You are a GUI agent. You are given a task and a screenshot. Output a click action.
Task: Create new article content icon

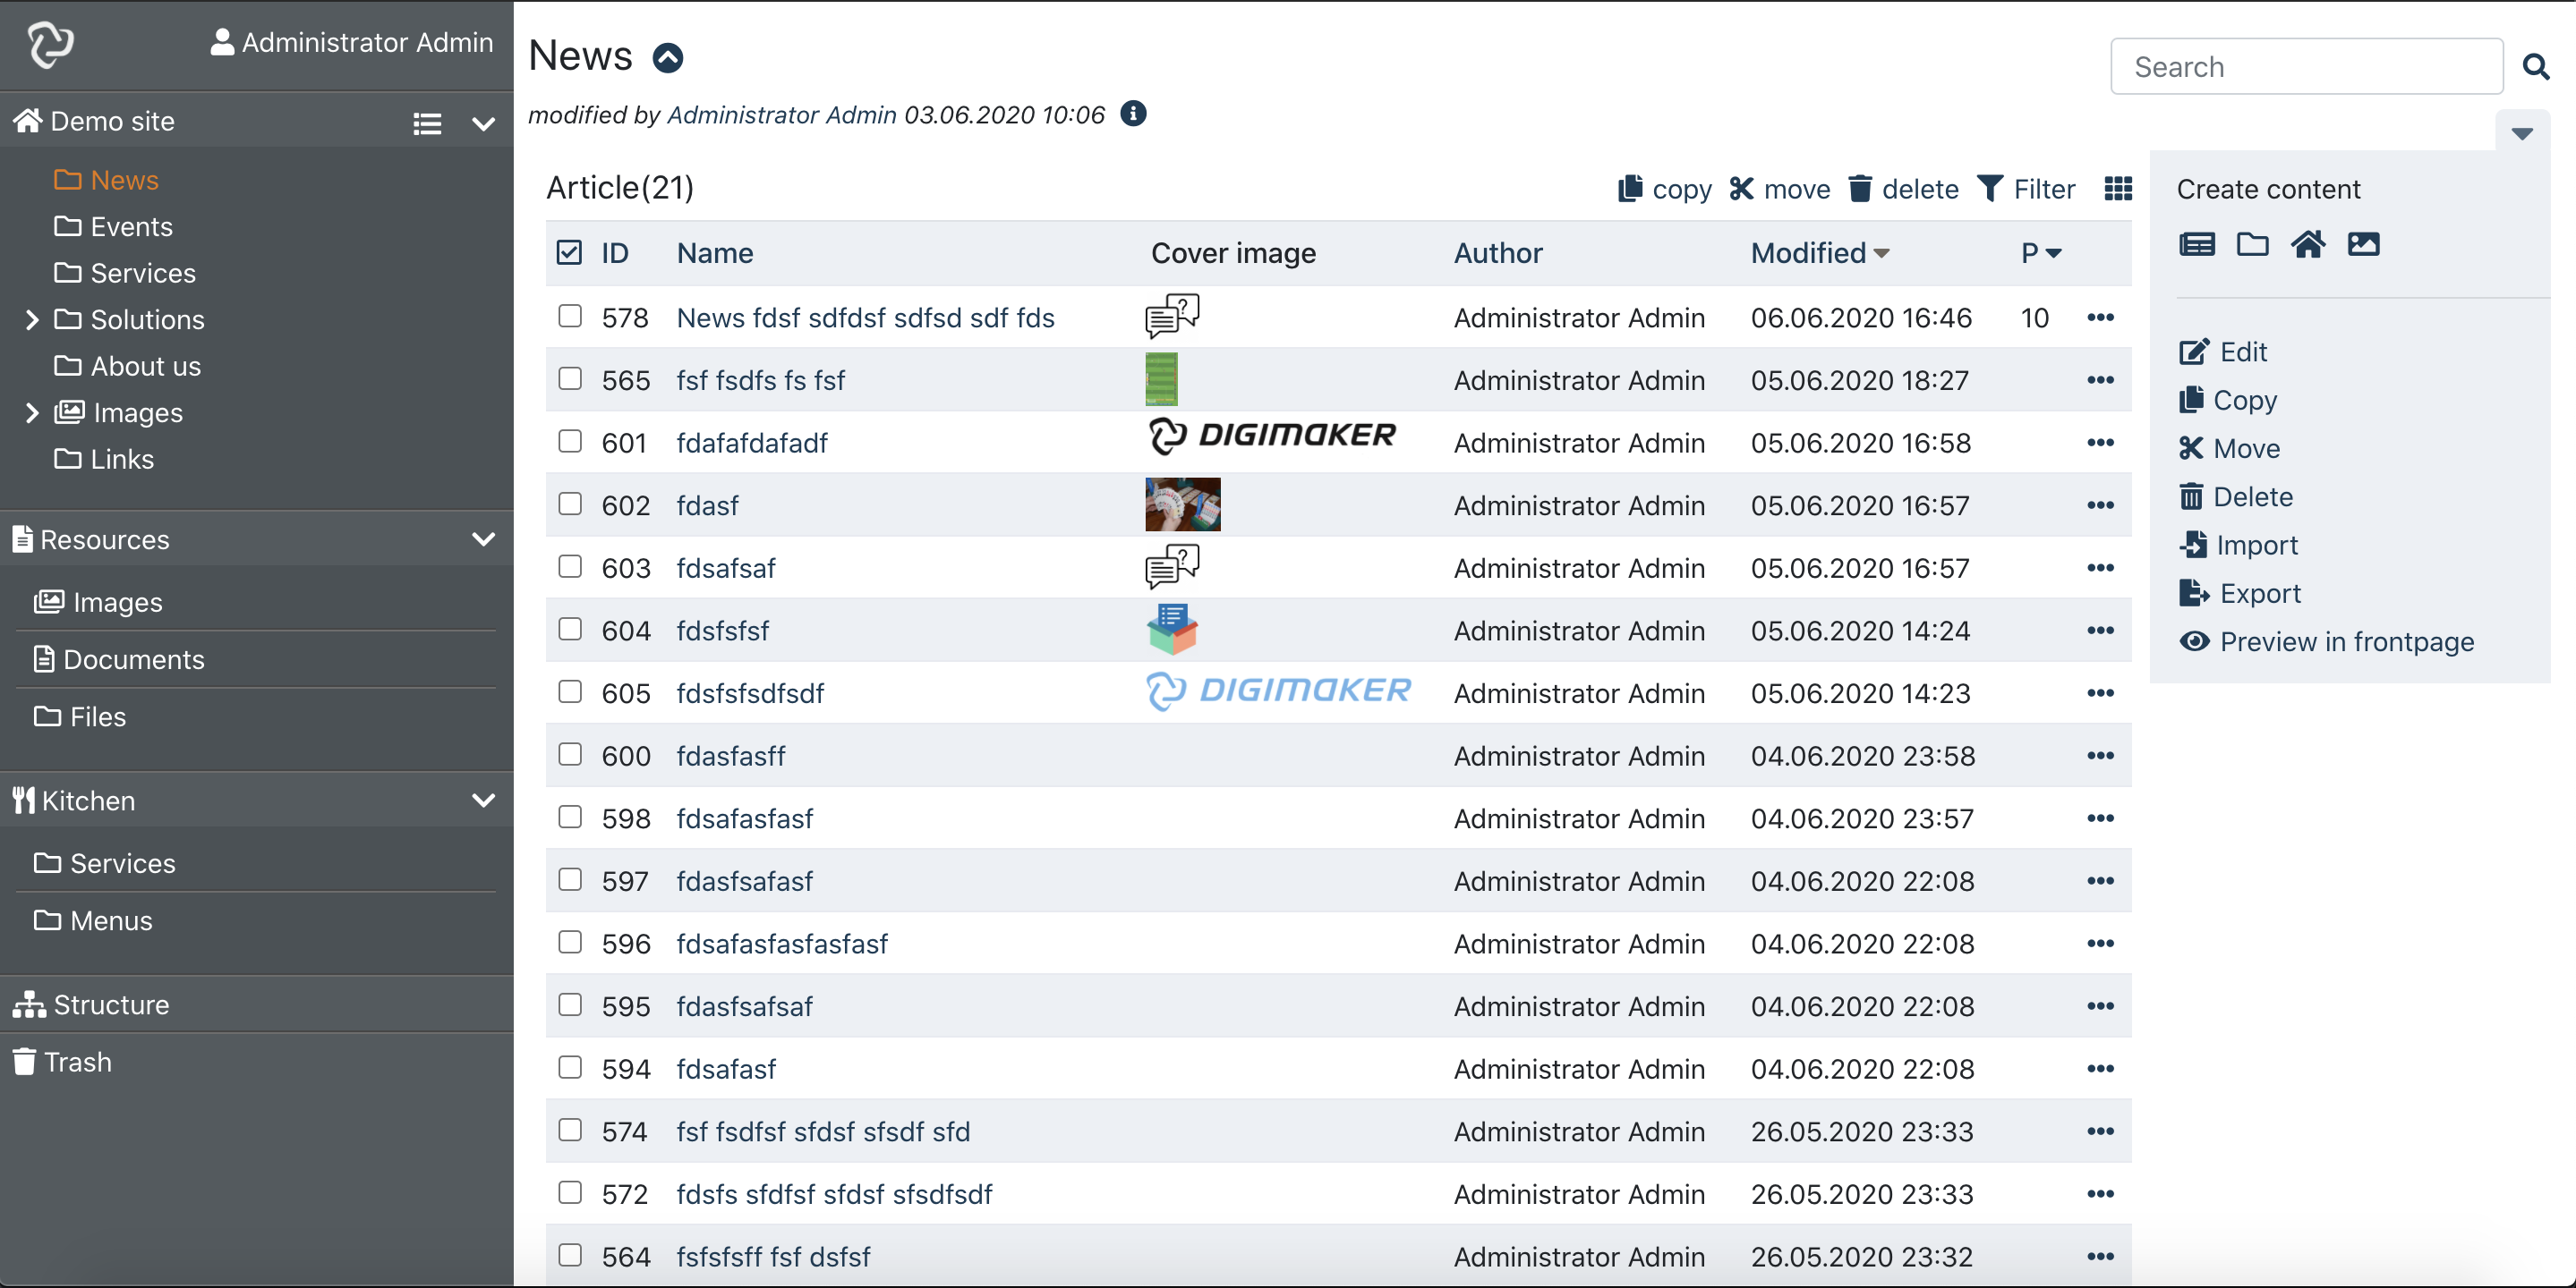[x=2196, y=244]
